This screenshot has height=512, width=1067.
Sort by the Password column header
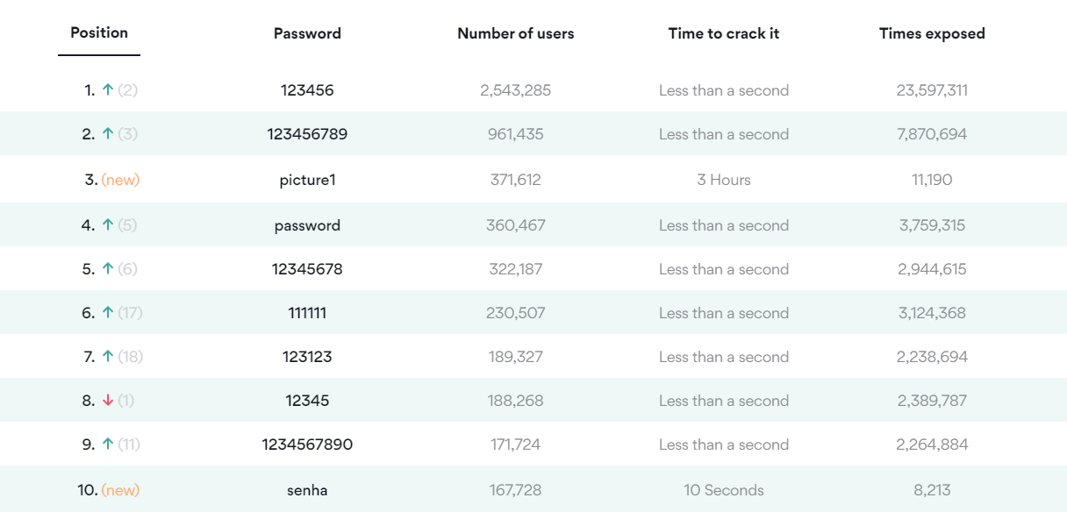[307, 34]
